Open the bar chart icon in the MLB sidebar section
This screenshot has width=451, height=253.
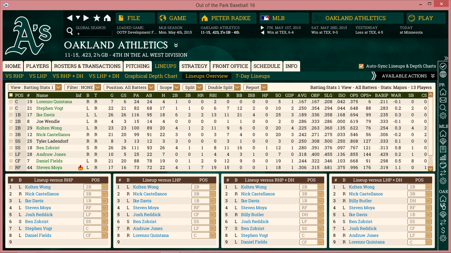(x=443, y=157)
